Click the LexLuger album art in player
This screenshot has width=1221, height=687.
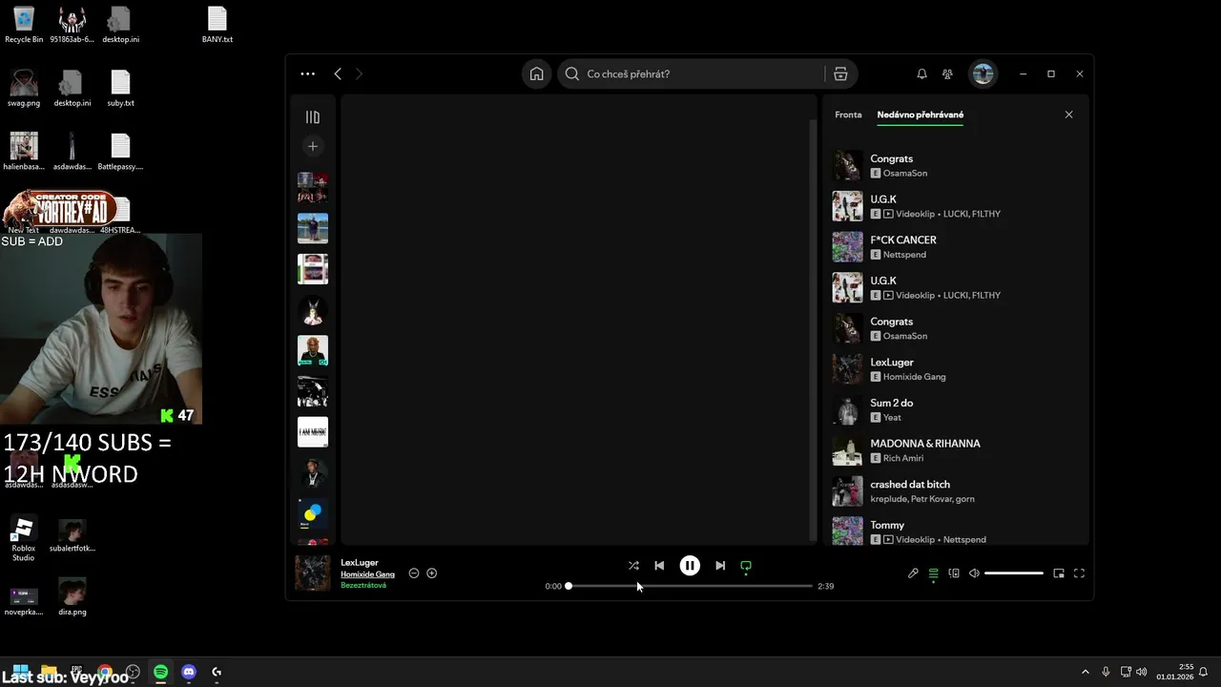click(312, 572)
